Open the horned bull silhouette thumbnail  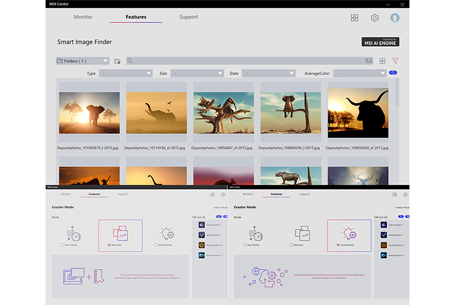[358, 113]
